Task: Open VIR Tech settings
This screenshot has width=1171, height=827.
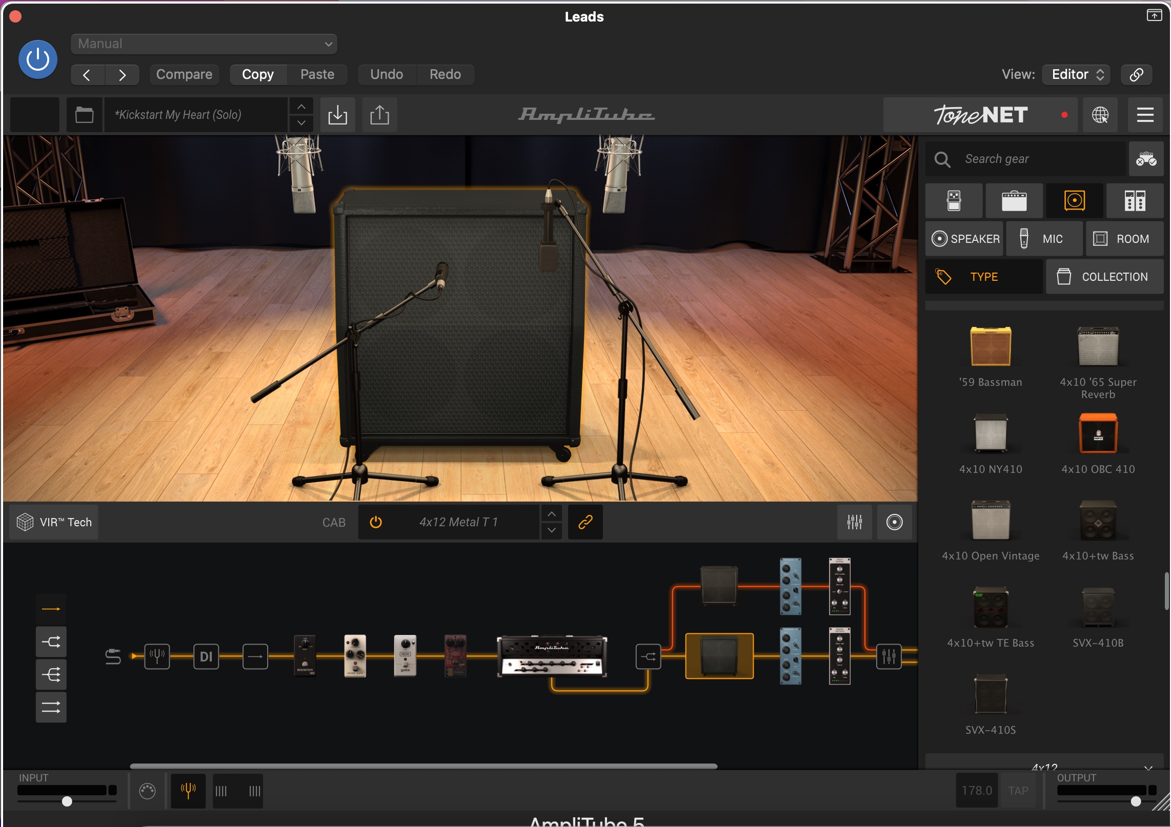Action: 54,522
